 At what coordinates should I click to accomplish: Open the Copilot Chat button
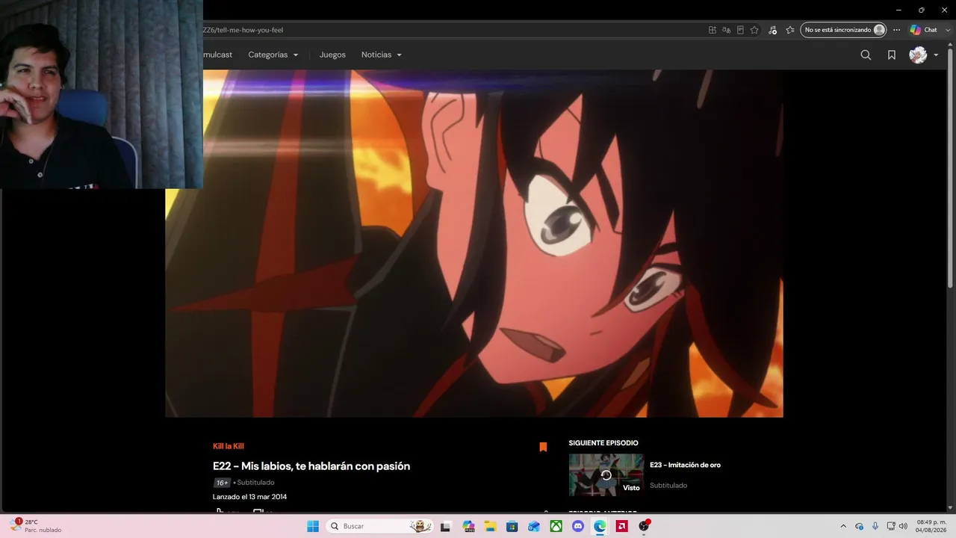(923, 30)
